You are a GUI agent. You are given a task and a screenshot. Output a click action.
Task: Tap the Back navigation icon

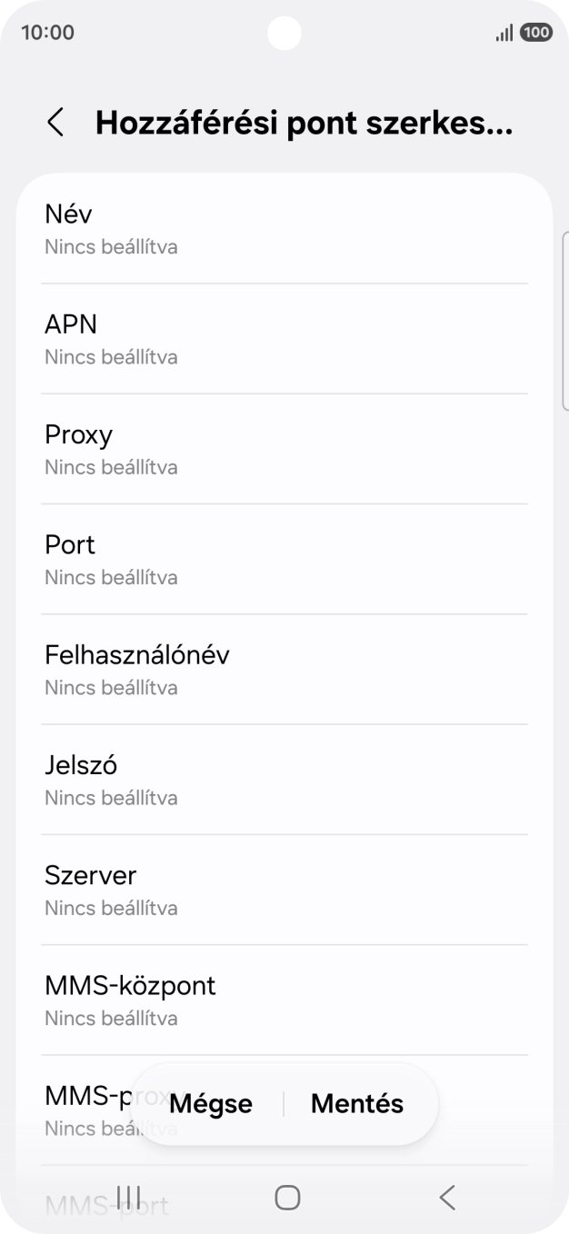tap(445, 1198)
